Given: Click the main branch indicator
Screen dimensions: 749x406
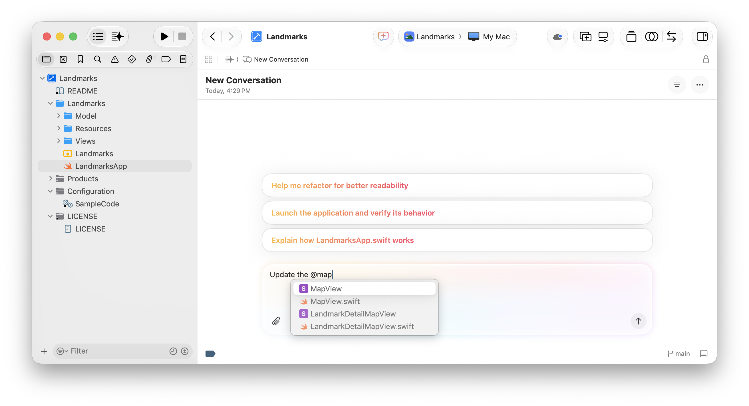Looking at the screenshot, I should tap(678, 354).
